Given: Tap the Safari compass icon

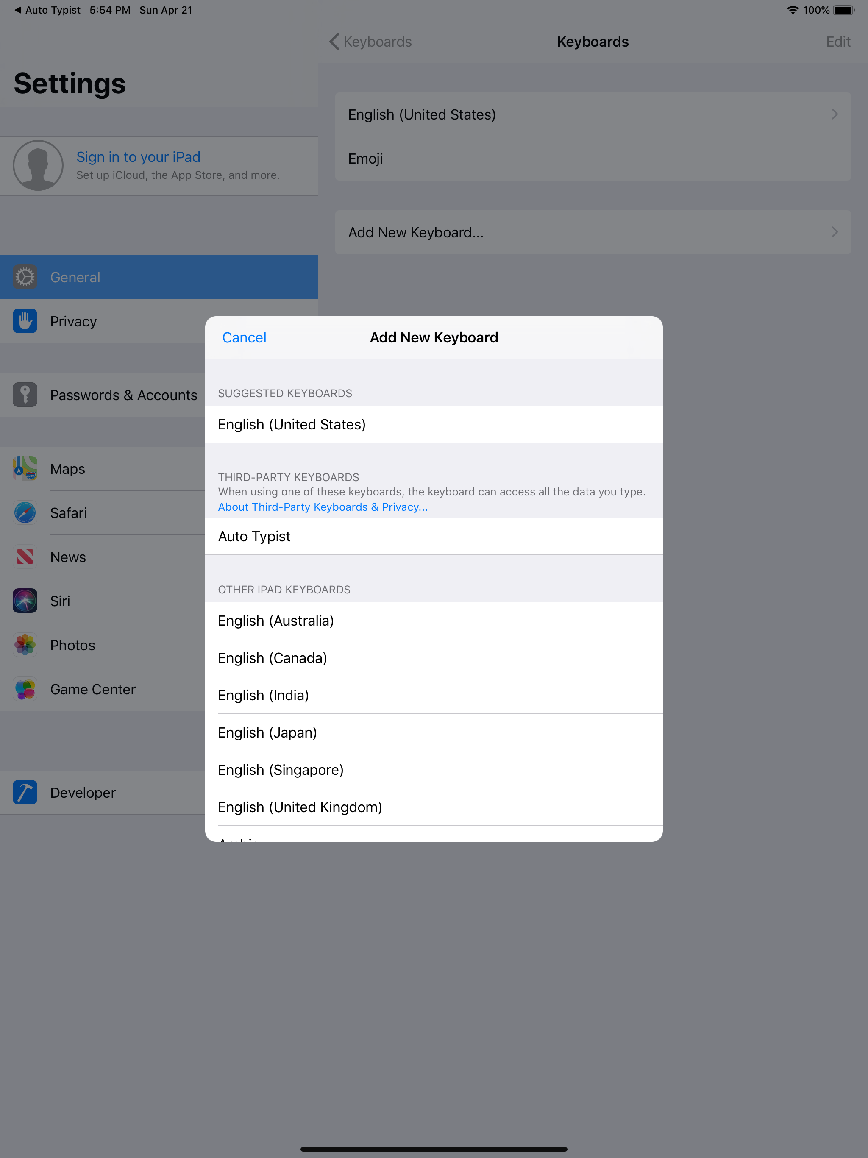Looking at the screenshot, I should coord(25,512).
